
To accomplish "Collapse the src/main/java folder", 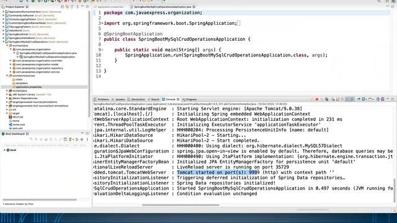I will 7,45.
